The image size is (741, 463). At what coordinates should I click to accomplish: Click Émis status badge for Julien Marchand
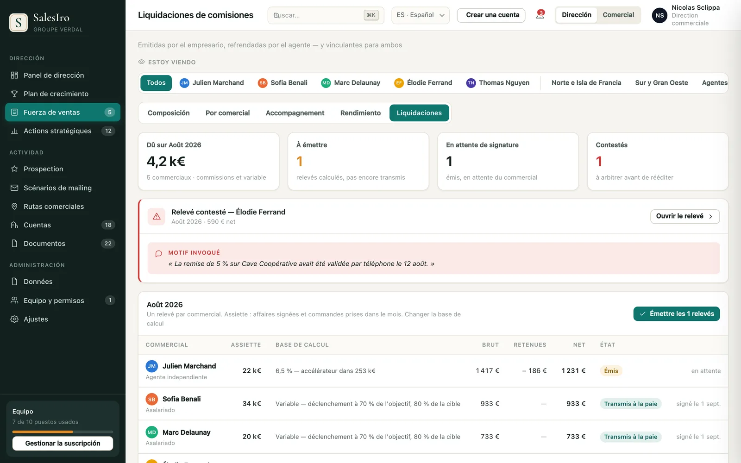(611, 371)
